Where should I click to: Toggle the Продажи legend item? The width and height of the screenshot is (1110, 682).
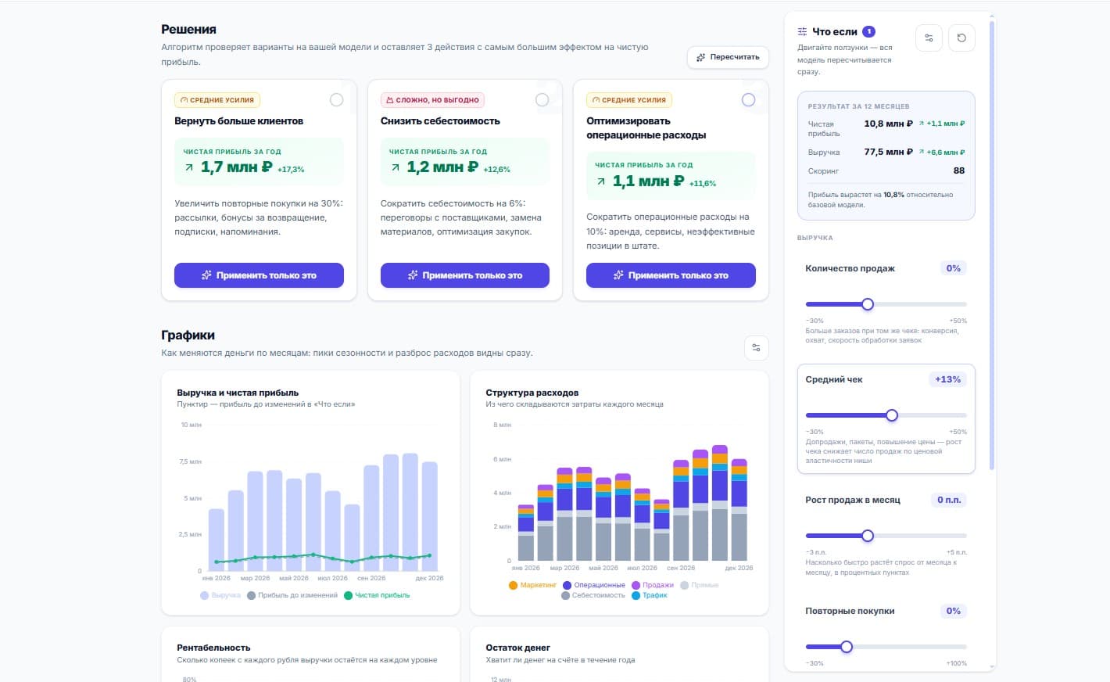click(653, 585)
